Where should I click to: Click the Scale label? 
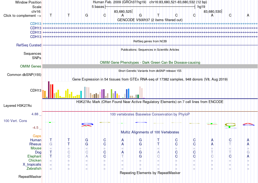(37, 7)
